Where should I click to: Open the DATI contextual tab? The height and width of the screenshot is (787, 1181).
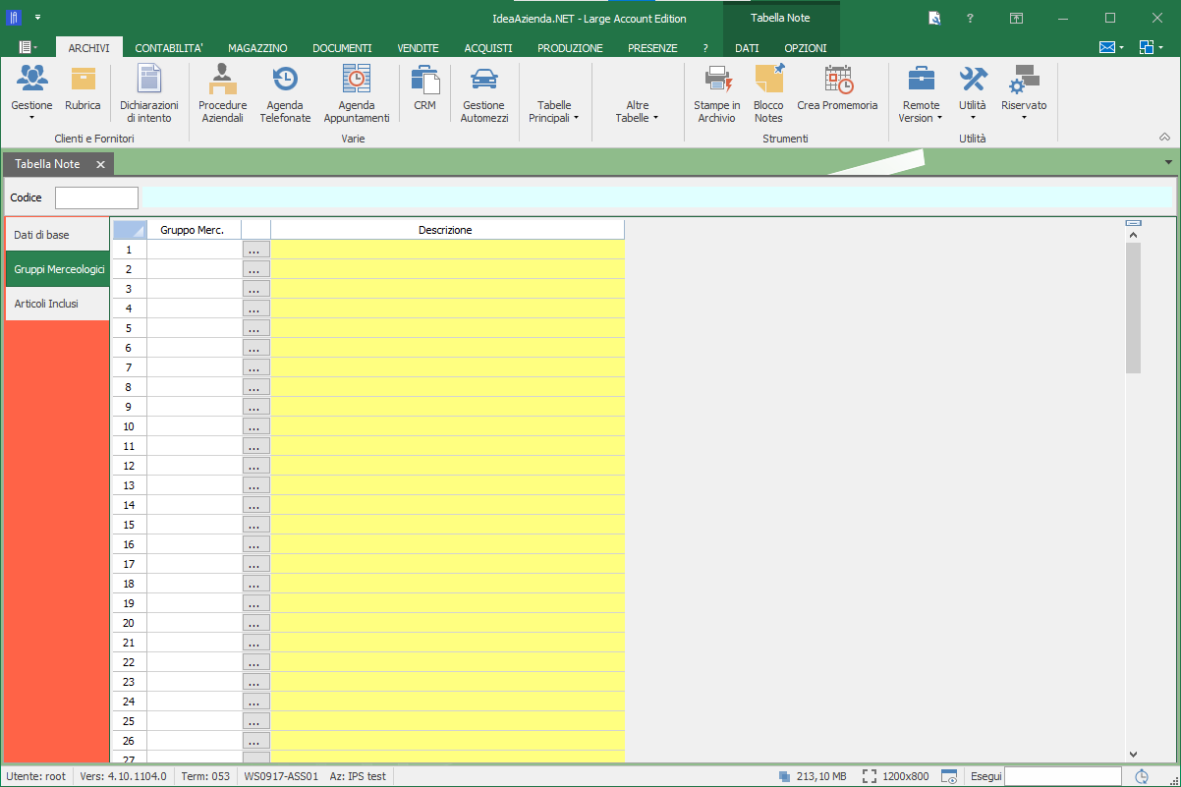(747, 47)
